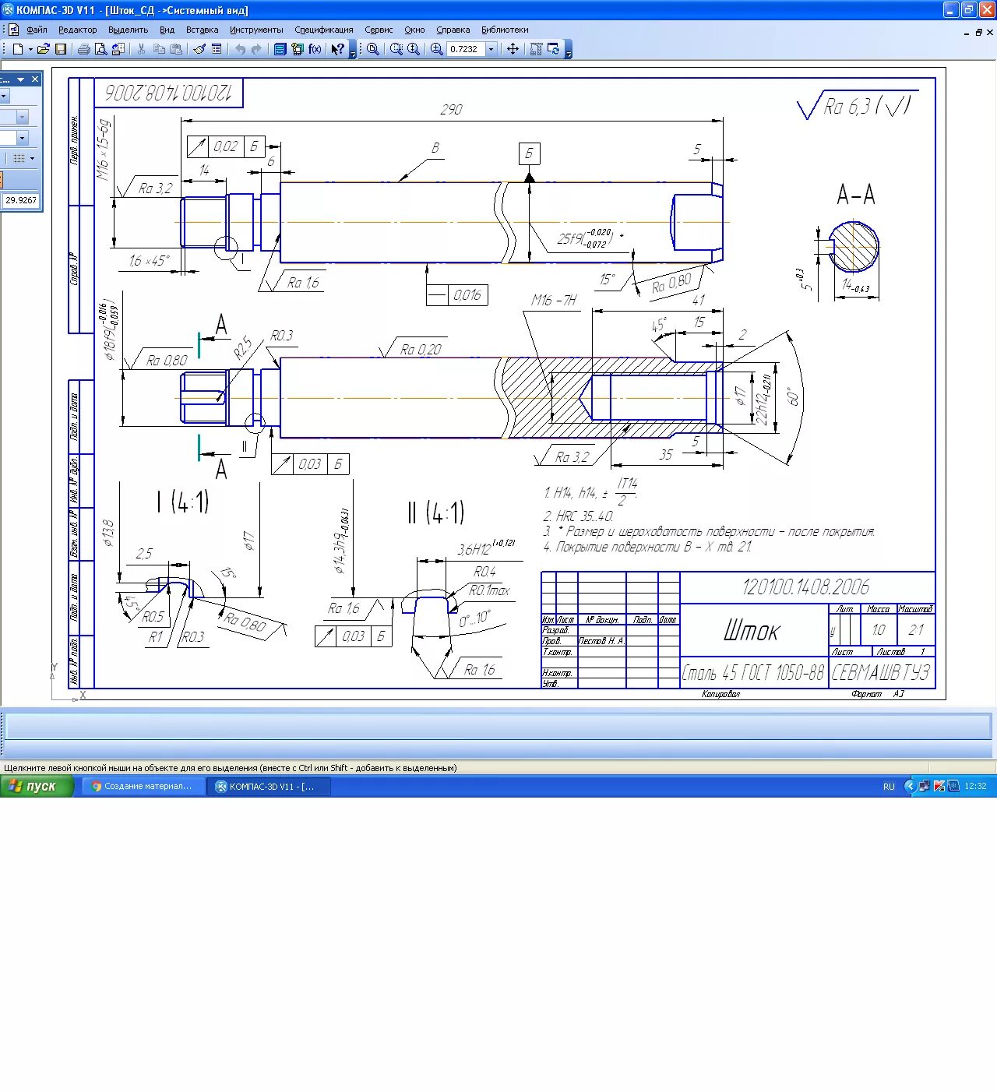Click the title block cell "Шток"
Viewport: 997px width, 1092px height.
coord(752,630)
